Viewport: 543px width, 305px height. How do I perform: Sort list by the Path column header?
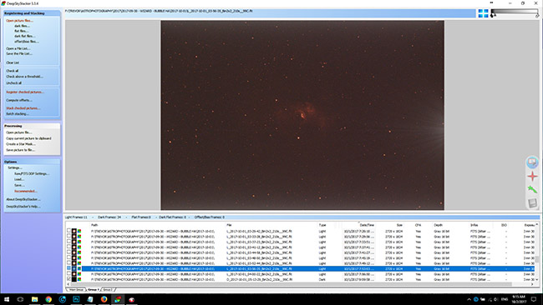tap(94, 225)
